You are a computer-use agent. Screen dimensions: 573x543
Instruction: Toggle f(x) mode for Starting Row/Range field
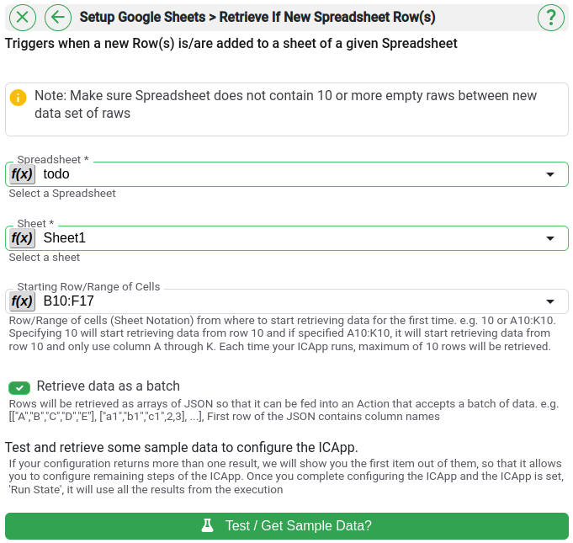22,301
